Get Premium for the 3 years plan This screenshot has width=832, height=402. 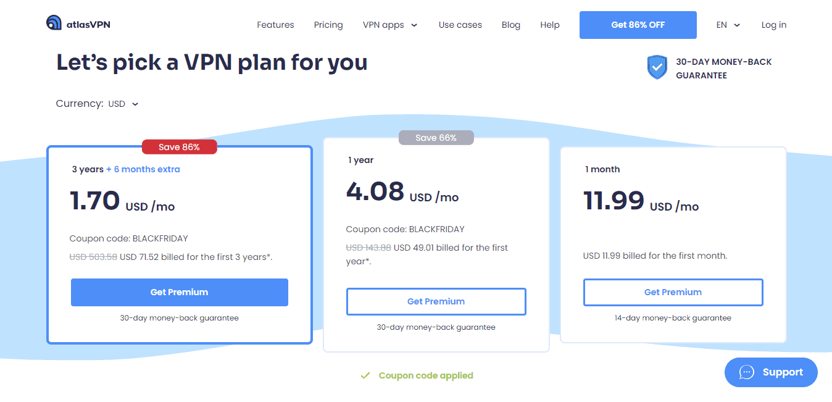(x=180, y=292)
